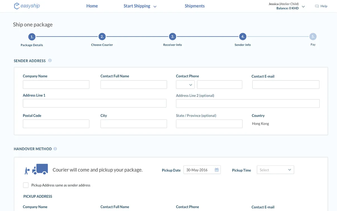Viewport: 337px width, 211px height.
Task: Open the Pickup Time Select dropdown
Action: pos(275,170)
